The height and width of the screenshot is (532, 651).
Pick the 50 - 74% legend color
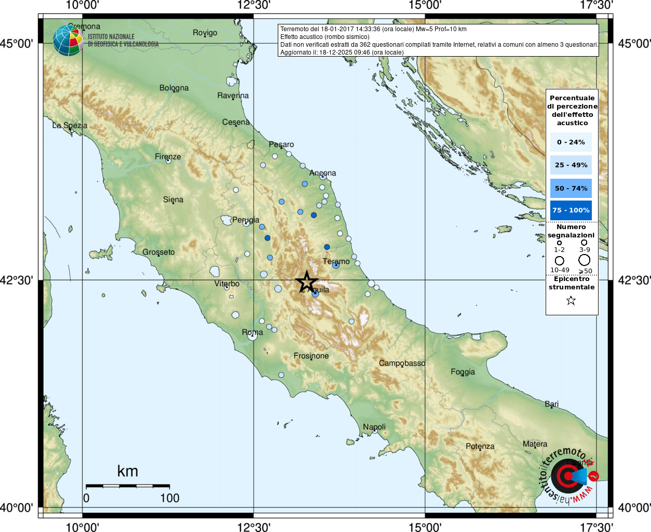pyautogui.click(x=571, y=188)
